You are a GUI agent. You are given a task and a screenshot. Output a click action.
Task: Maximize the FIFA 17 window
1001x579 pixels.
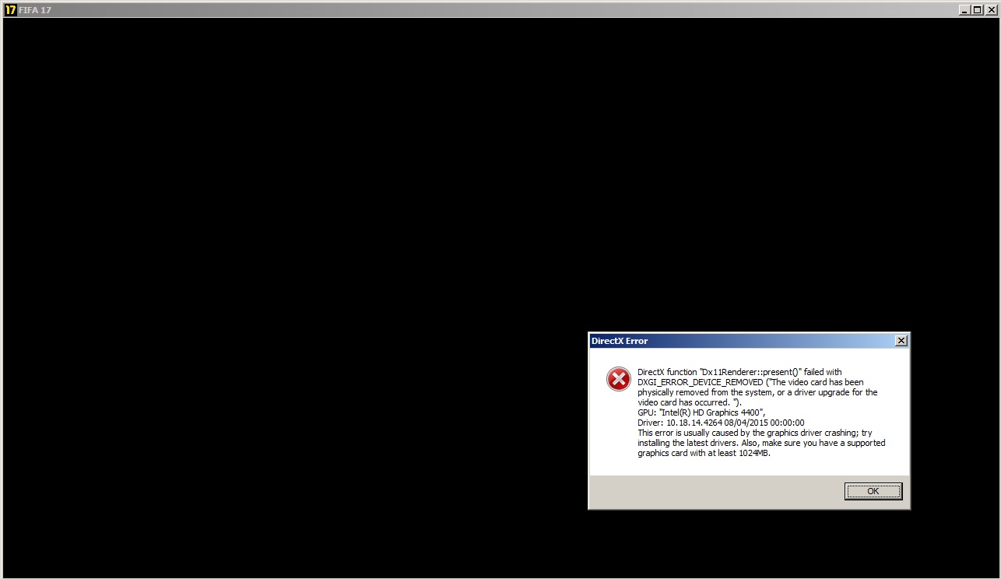point(977,10)
